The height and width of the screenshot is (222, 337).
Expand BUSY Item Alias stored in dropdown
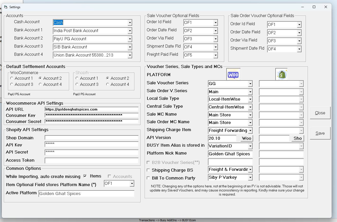pyautogui.click(x=250, y=146)
